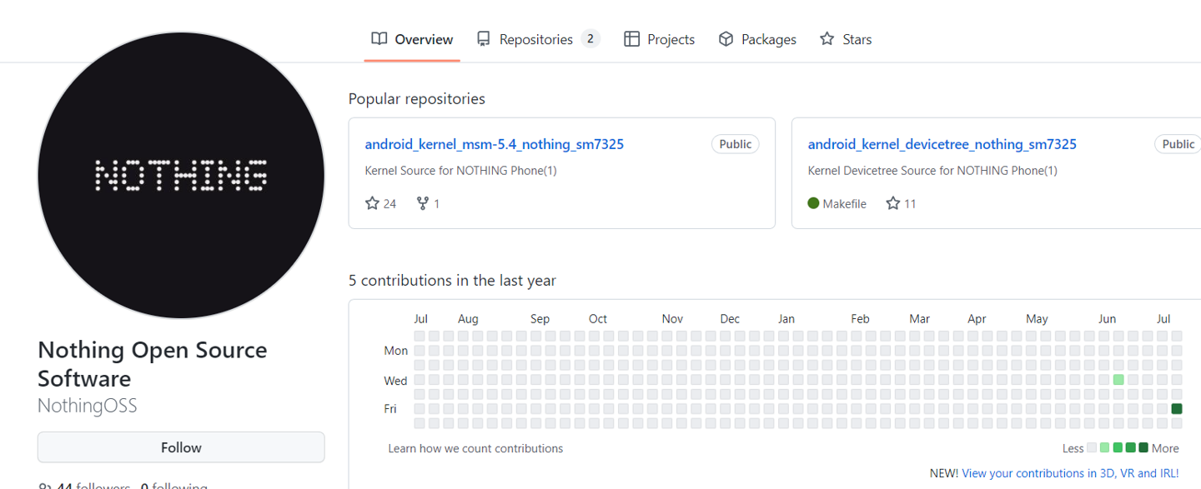Click the Repositories icon in the navigation
The width and height of the screenshot is (1201, 489).
(x=484, y=39)
